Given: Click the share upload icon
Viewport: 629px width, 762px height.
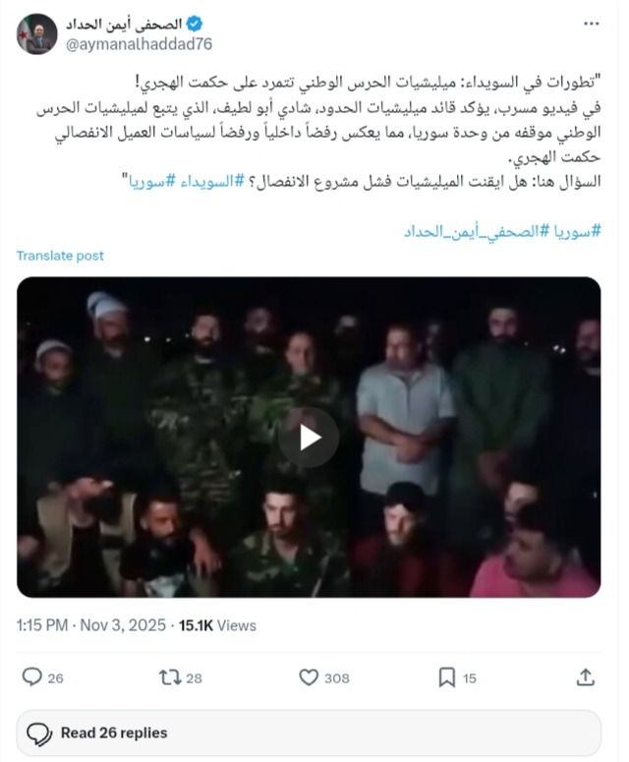Looking at the screenshot, I should pyautogui.click(x=586, y=677).
